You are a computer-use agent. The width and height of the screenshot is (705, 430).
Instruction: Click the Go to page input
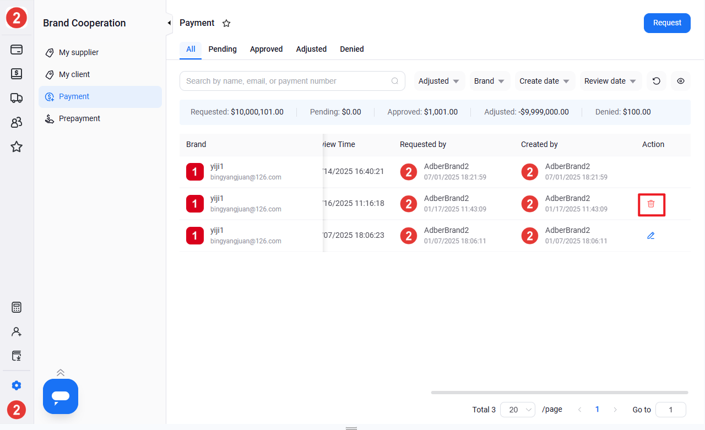point(671,410)
